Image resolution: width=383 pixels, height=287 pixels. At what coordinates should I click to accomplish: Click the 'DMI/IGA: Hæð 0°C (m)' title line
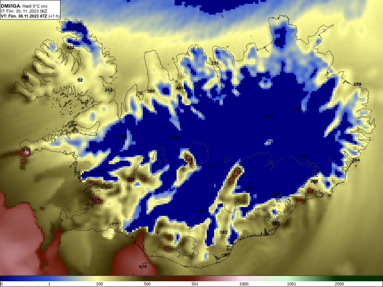24,6
